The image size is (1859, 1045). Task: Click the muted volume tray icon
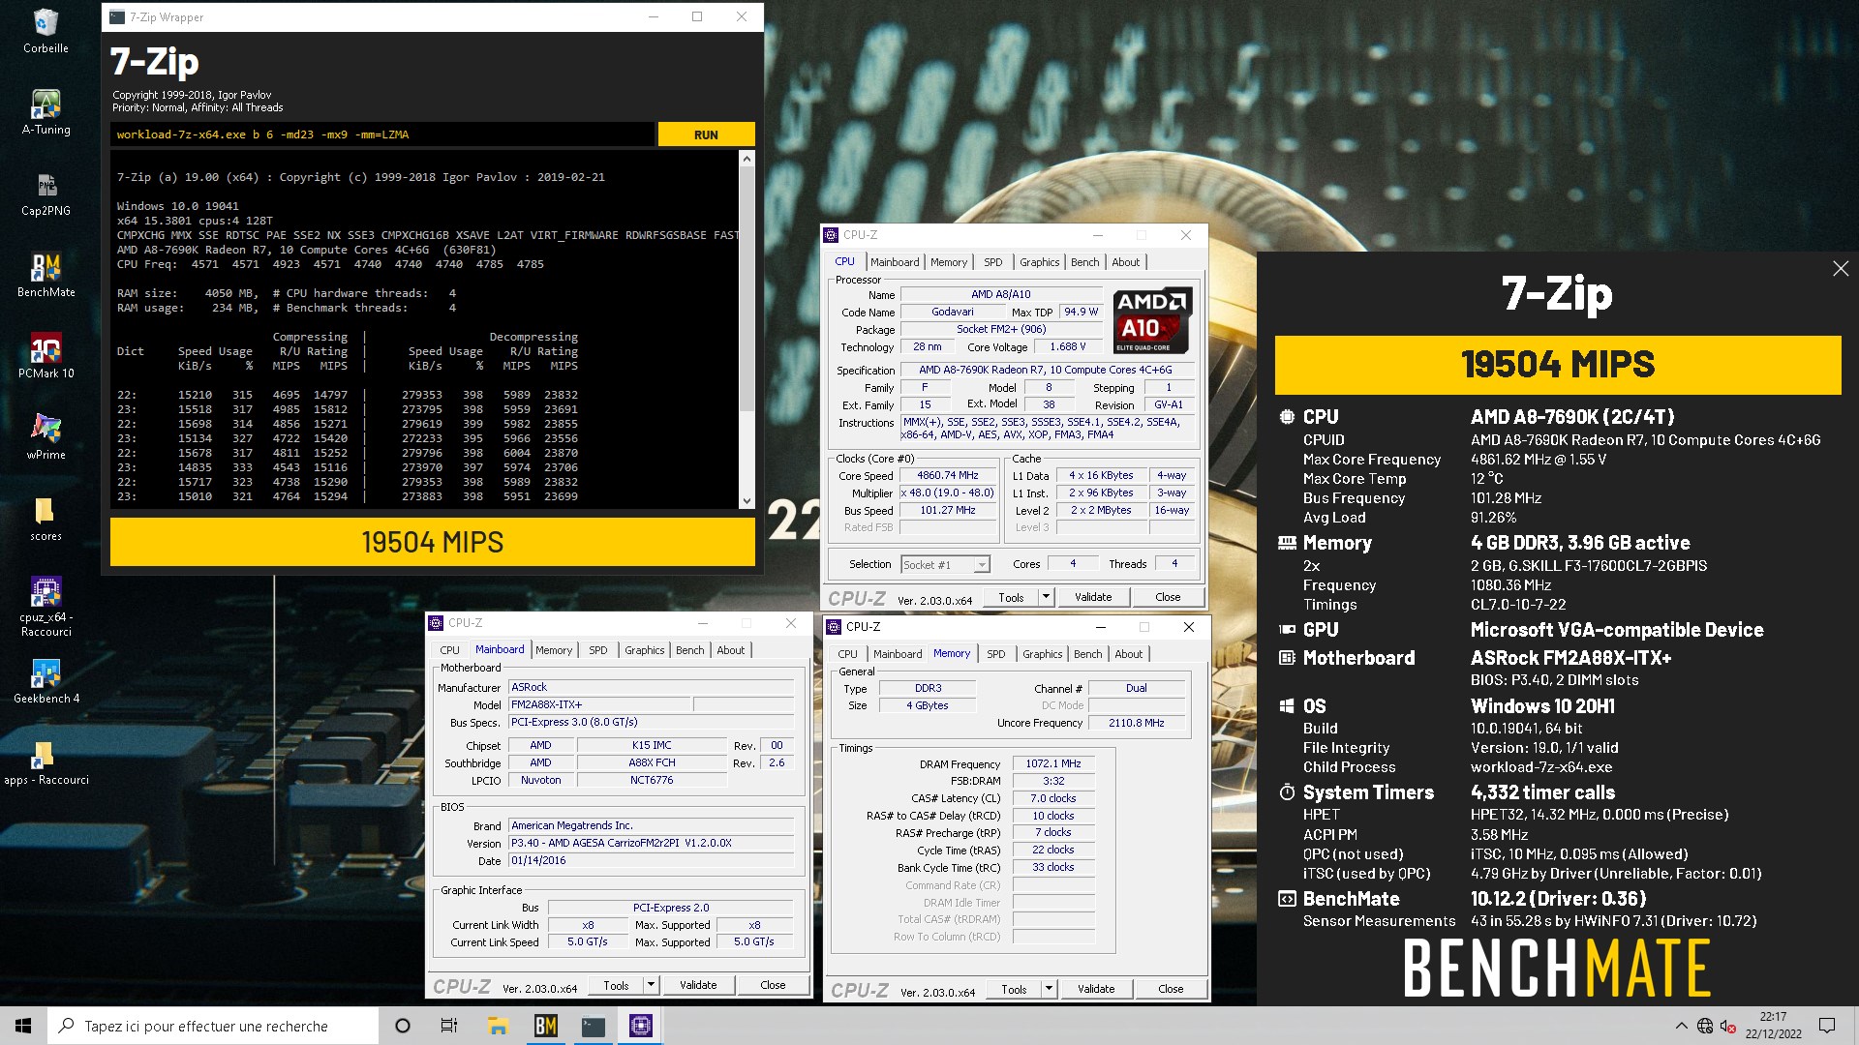[1728, 1026]
